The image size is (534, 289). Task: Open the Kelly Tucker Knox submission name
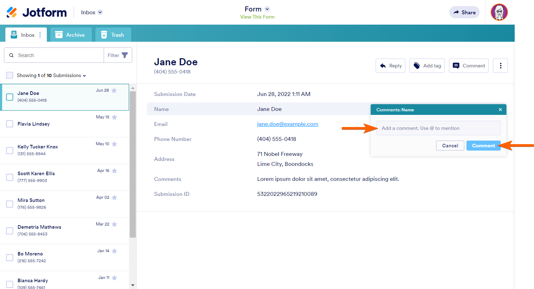(38, 147)
